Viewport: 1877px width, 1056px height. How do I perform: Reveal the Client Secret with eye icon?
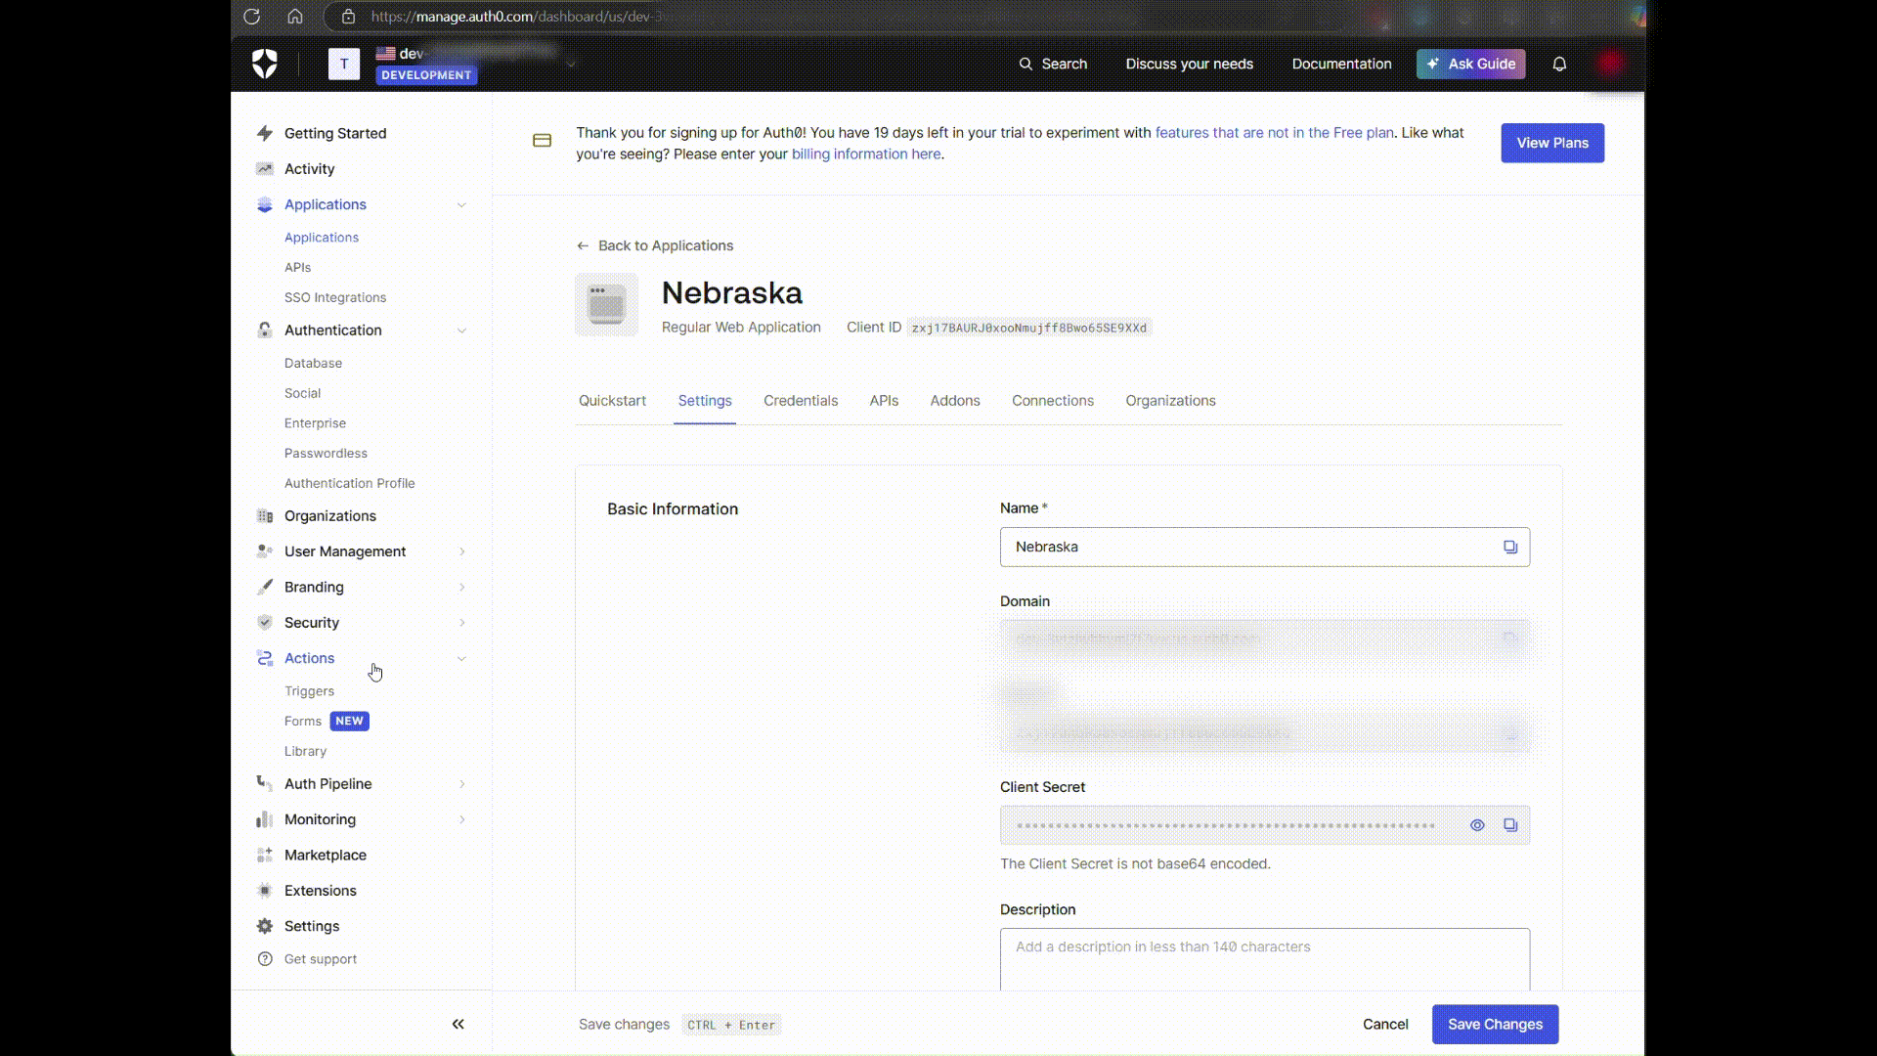pyautogui.click(x=1477, y=825)
